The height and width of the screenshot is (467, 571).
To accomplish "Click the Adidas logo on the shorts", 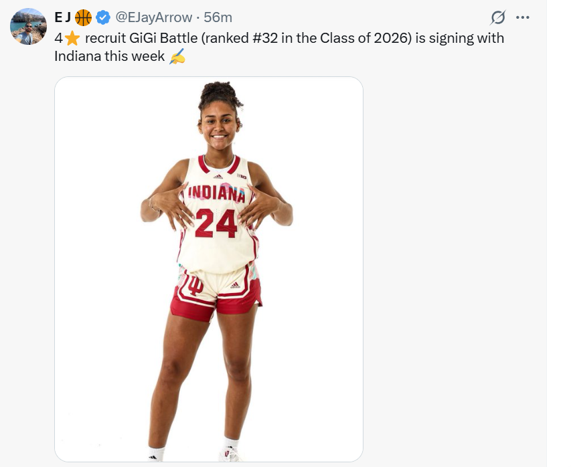I will (235, 285).
